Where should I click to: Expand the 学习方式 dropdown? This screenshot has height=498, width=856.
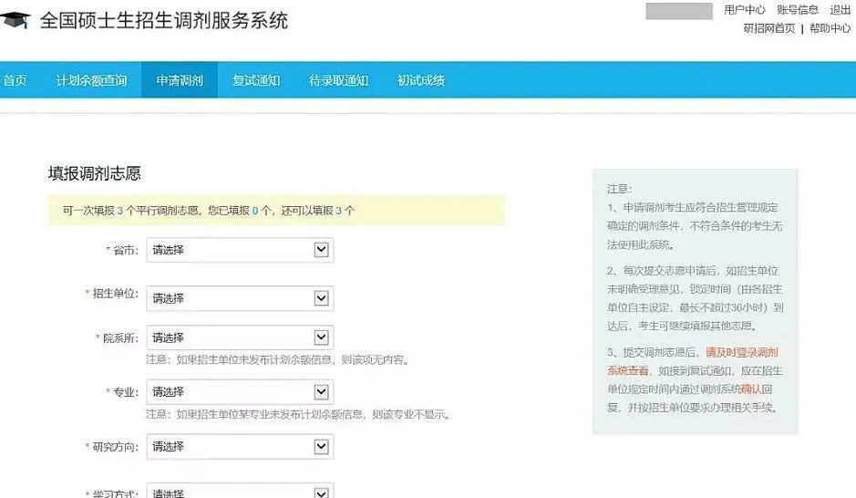[x=240, y=491]
